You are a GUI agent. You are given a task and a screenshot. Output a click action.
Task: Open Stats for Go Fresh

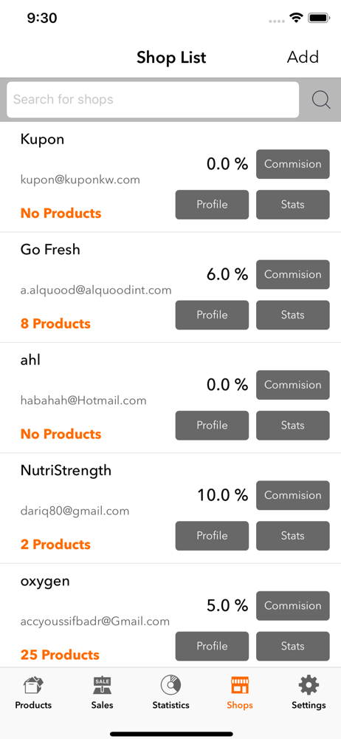pyautogui.click(x=293, y=315)
